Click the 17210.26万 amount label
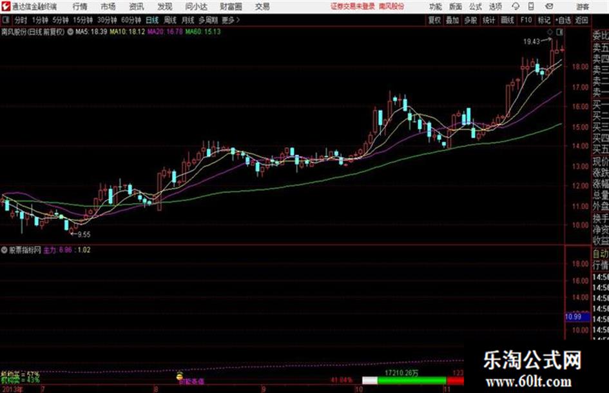This screenshot has width=609, height=393. pos(402,373)
